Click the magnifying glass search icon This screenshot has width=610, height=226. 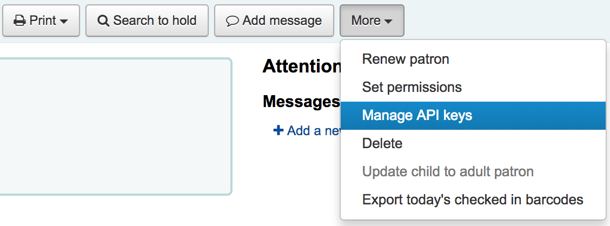click(103, 21)
